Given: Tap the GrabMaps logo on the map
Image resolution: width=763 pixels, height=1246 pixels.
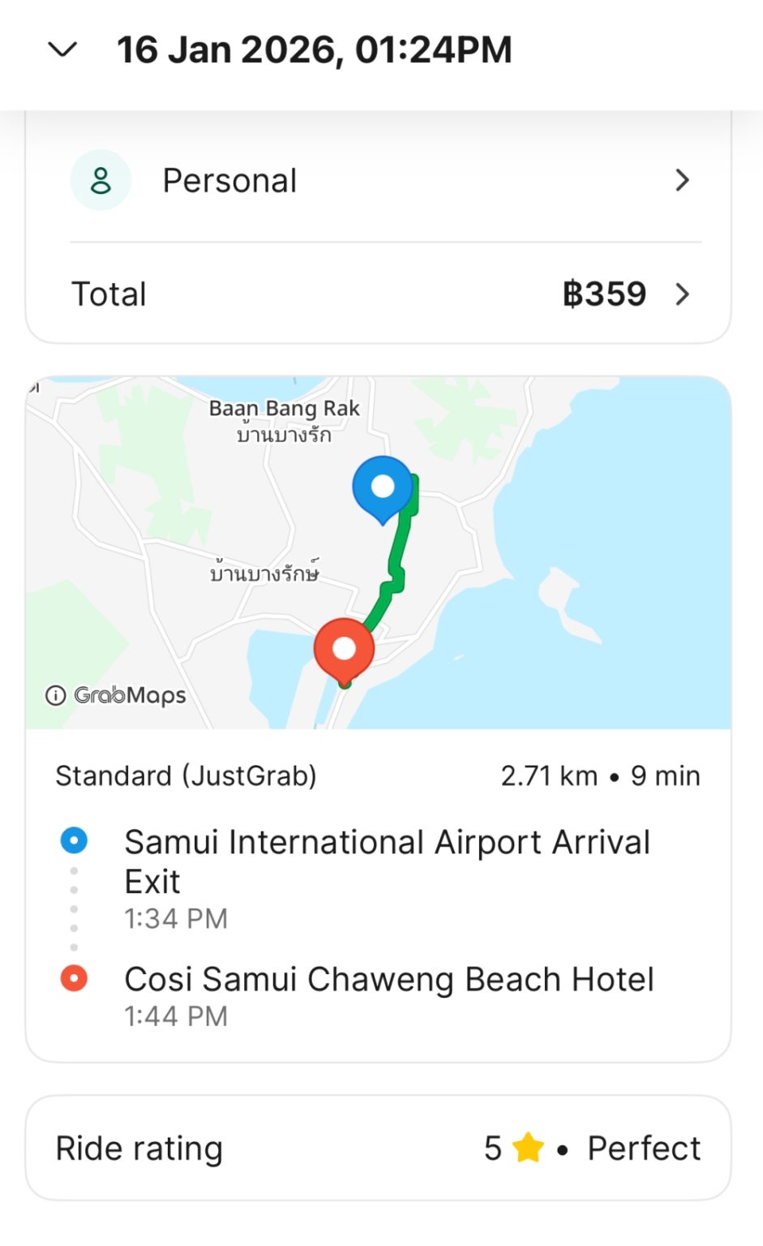Looking at the screenshot, I should point(130,695).
